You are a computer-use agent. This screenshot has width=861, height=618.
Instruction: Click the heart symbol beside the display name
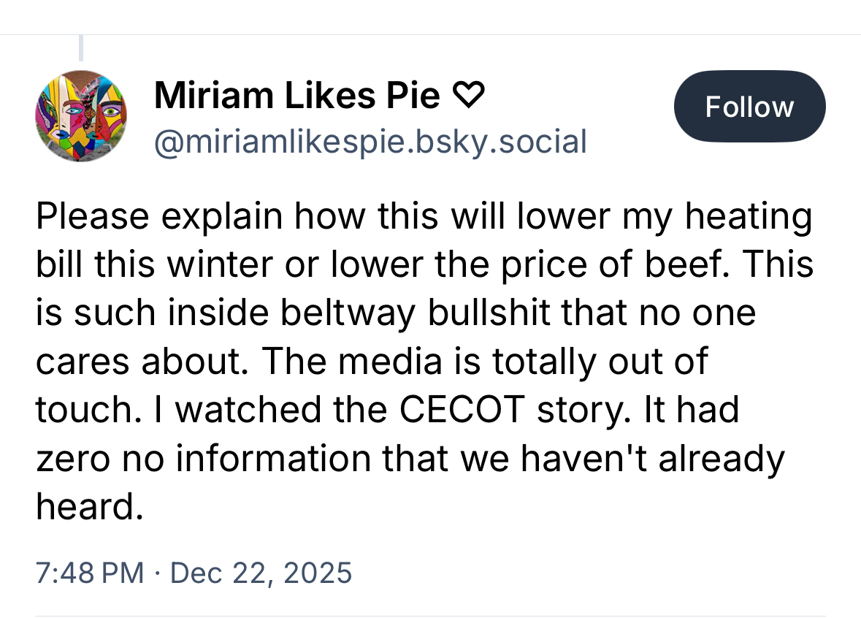click(470, 95)
